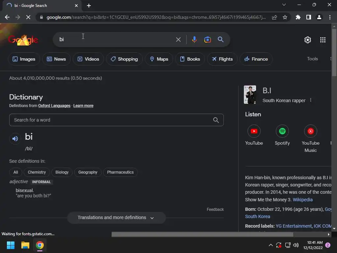The height and width of the screenshot is (253, 337).
Task: Switch to Videos results
Action: 88,59
